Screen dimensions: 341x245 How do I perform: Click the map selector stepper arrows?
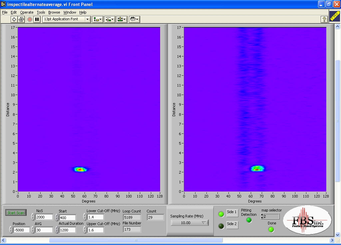262,216
